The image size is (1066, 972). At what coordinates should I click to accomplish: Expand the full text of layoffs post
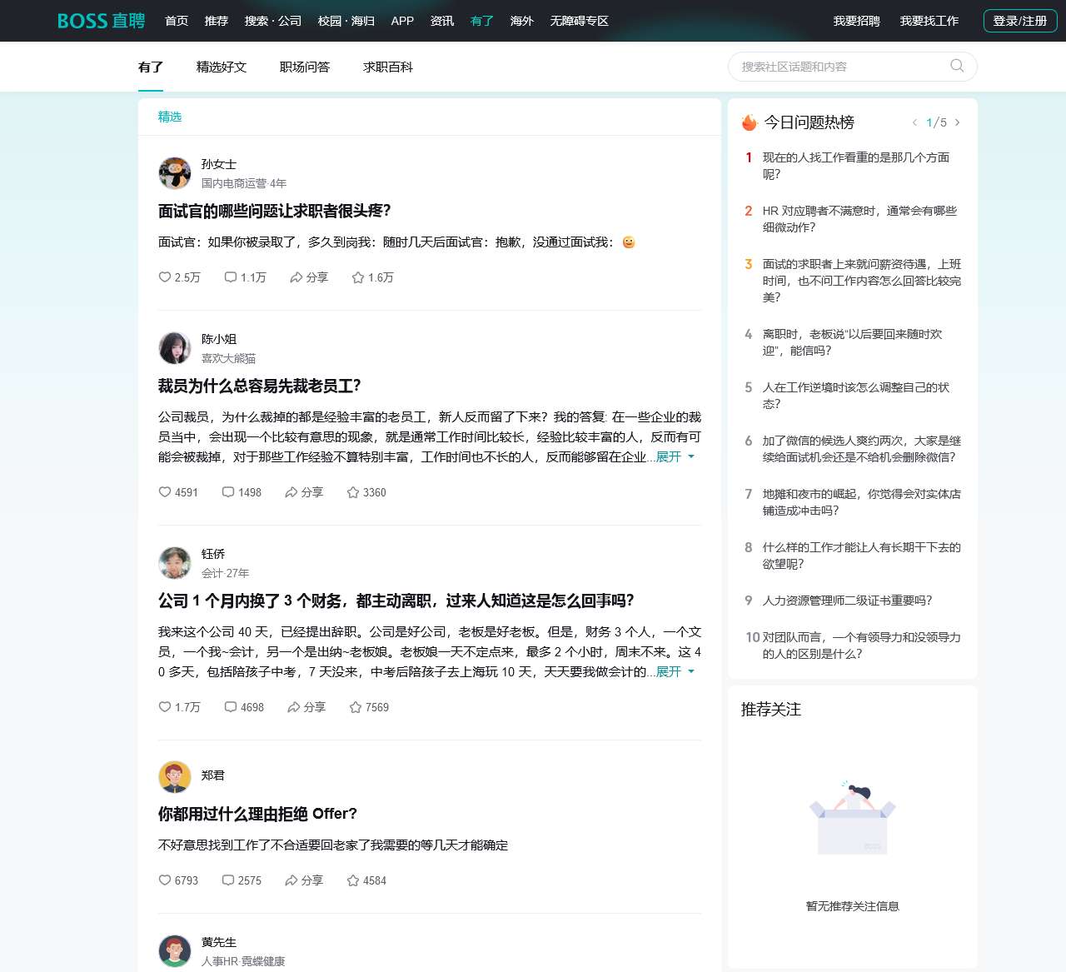click(x=675, y=456)
